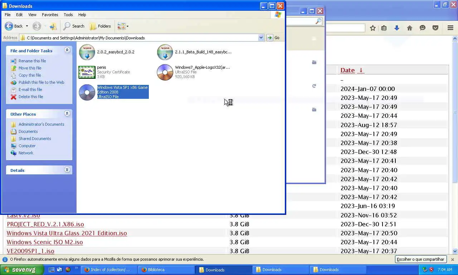Select the 2.1.1_Beta_Build_148_easybcd file icon
Image resolution: width=458 pixels, height=275 pixels.
165,52
